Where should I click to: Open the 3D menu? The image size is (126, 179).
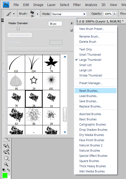pos(103,5)
